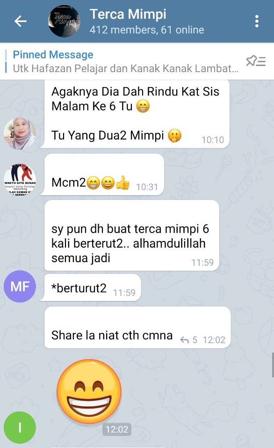
Task: Open the Waktu Kita Susah avatar
Action: click(x=20, y=179)
